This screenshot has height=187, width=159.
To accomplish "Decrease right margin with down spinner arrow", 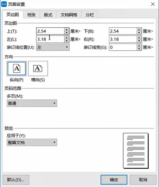I will [139, 41].
